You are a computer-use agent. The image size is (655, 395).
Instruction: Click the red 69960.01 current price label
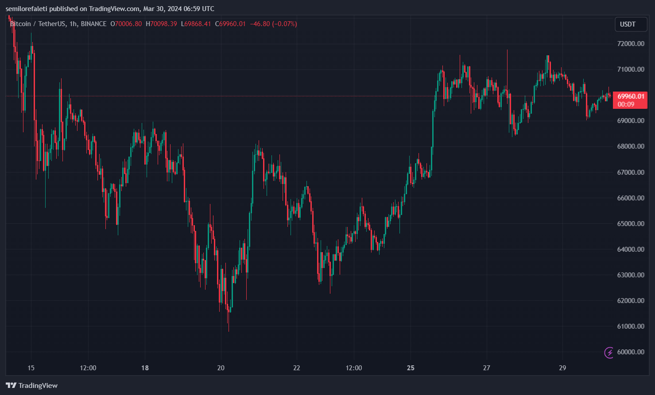click(x=631, y=96)
